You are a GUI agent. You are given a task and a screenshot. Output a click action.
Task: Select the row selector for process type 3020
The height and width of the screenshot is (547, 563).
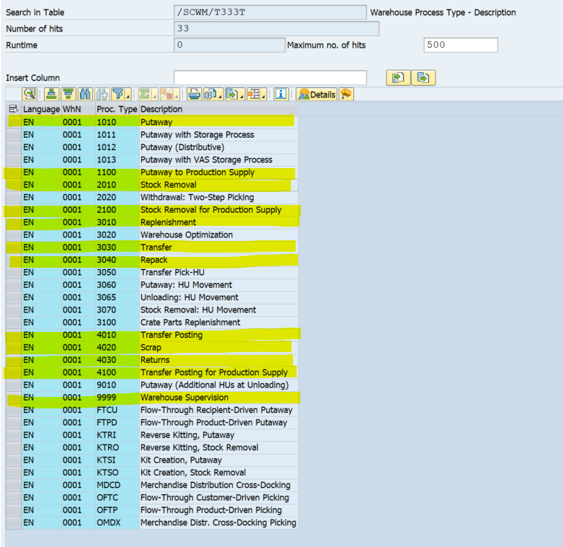tap(14, 235)
